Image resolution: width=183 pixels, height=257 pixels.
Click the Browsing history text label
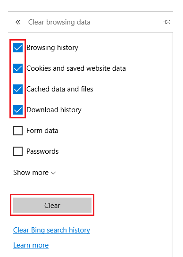click(52, 48)
